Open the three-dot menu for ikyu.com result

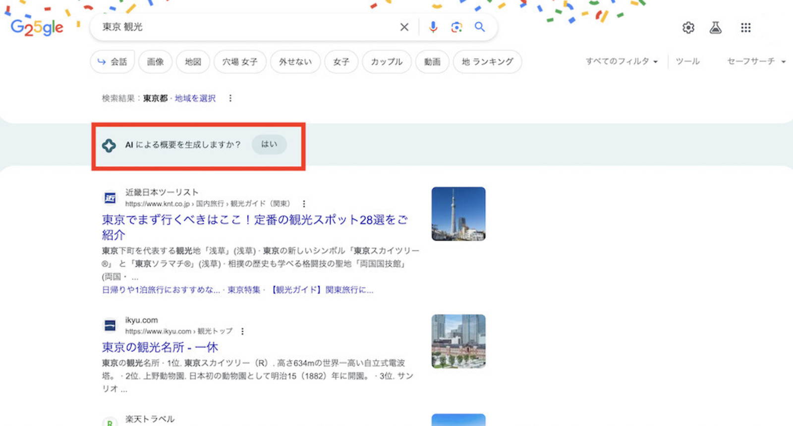click(242, 331)
